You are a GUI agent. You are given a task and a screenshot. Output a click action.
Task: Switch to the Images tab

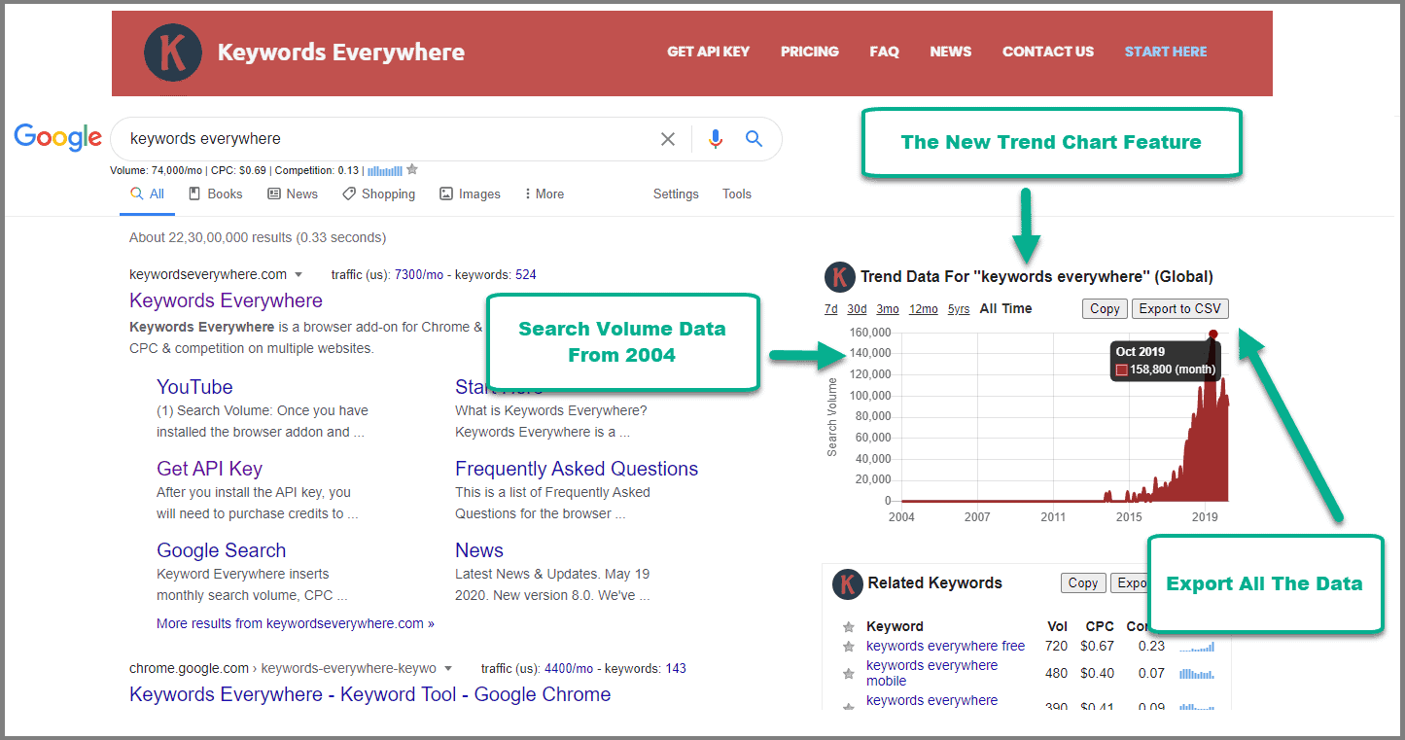(x=470, y=194)
